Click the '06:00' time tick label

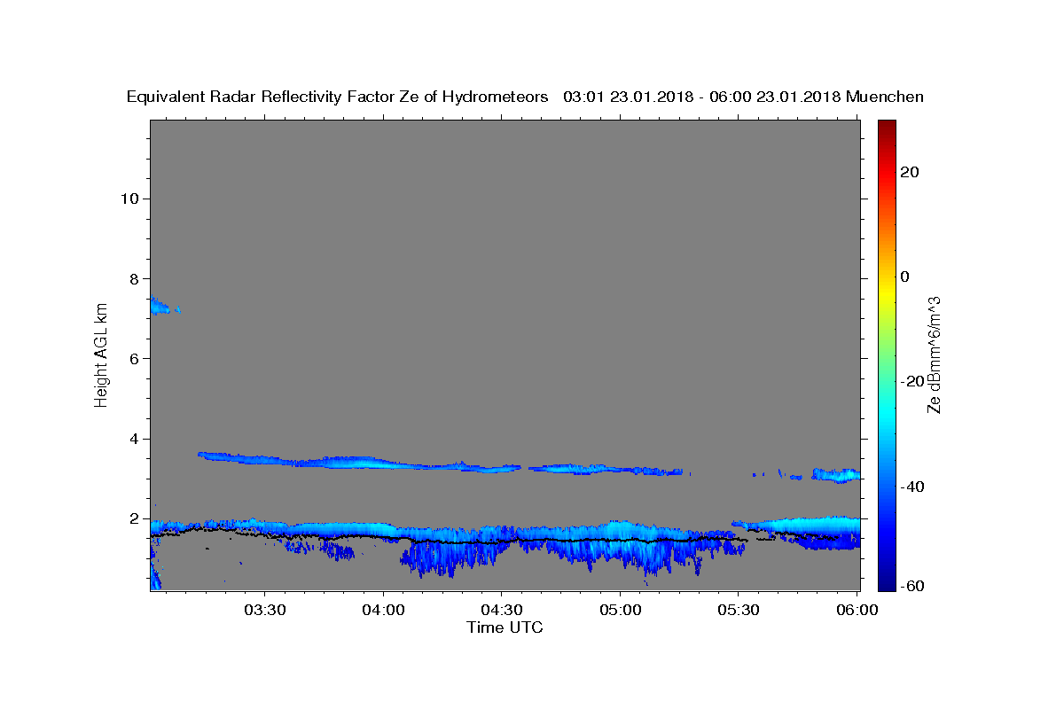(x=857, y=611)
